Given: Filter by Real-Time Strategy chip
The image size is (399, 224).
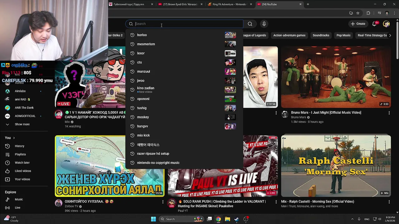Looking at the screenshot, I should 372,35.
